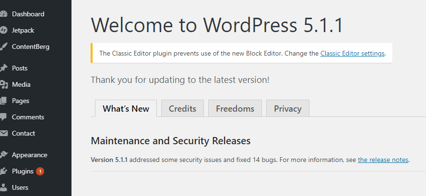Screen dimensions: 426x196
Task: Click the Plugins update count badge
Action: point(40,171)
